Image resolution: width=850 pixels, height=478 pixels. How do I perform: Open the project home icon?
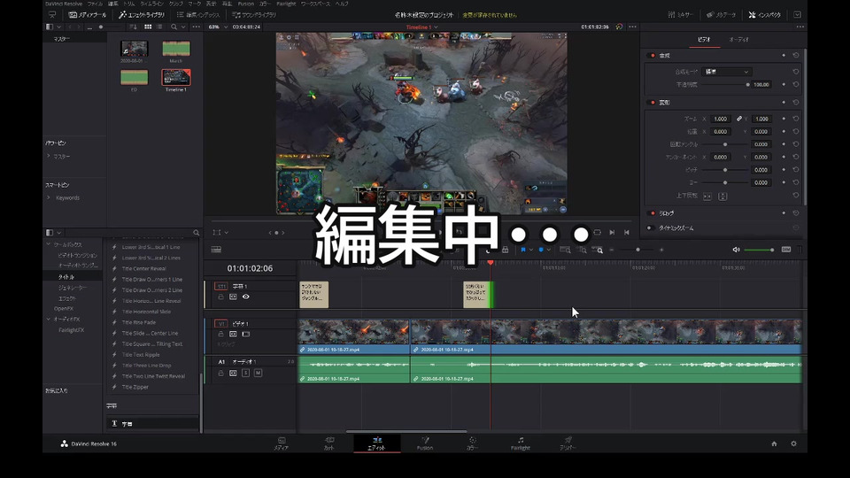[x=774, y=443]
